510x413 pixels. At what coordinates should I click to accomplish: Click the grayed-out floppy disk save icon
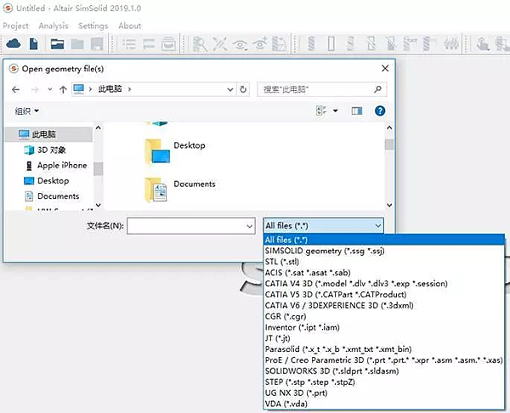point(97,43)
